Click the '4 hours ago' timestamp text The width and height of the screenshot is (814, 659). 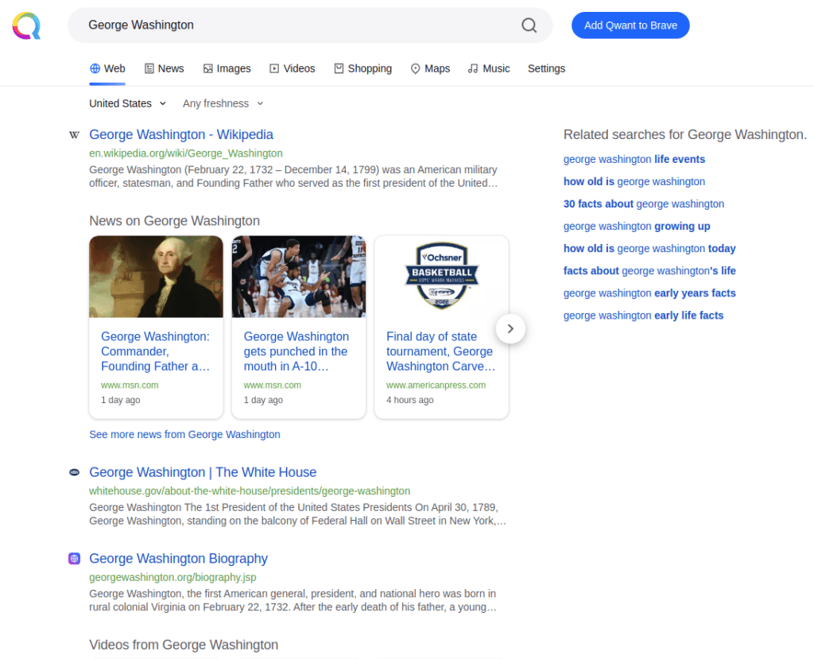tap(410, 400)
